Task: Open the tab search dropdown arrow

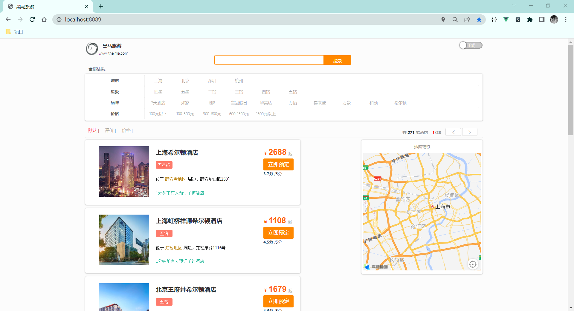Action: point(514,6)
